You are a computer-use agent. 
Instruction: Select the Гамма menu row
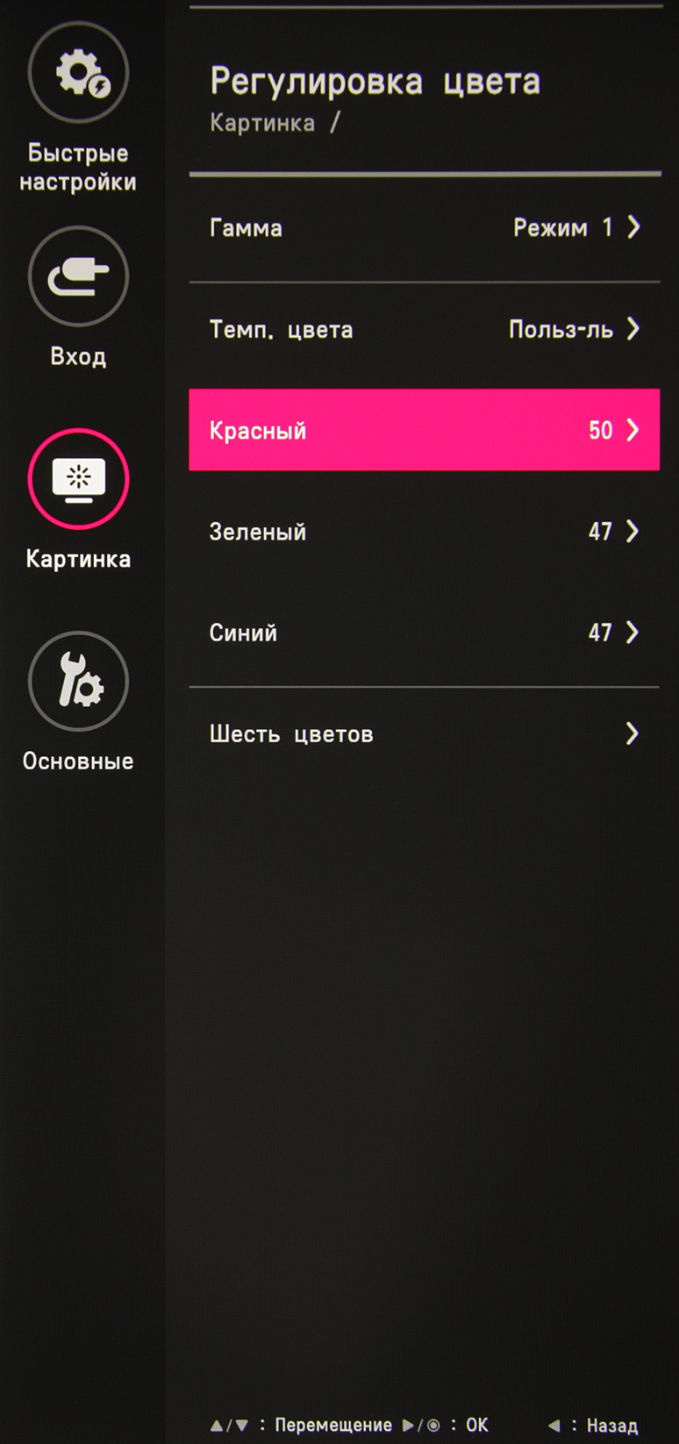[x=425, y=228]
